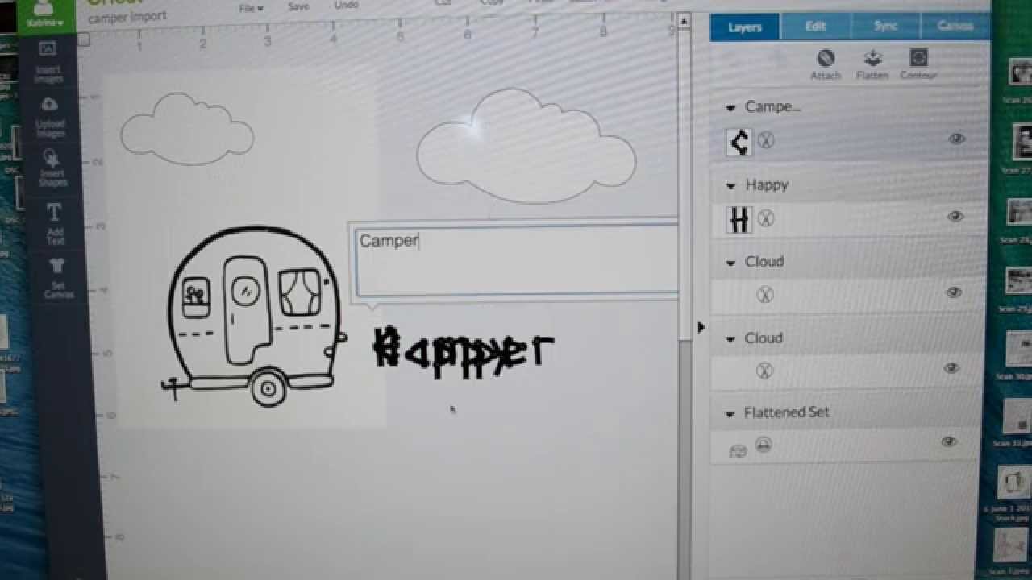Screen dimensions: 1032x580
Task: Open the Upload Images tool
Action: (49, 116)
